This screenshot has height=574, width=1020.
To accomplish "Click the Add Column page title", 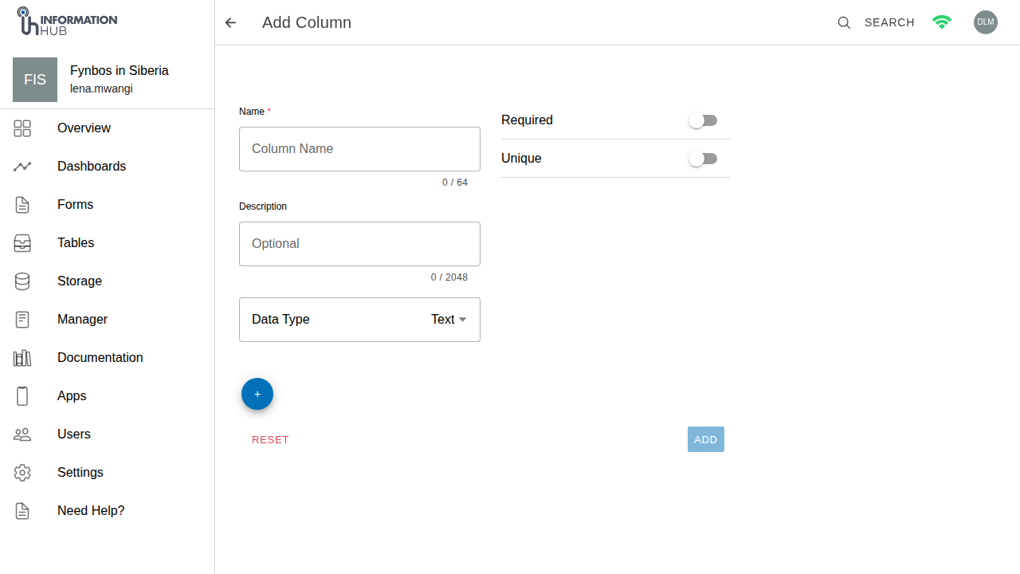I will (x=307, y=22).
